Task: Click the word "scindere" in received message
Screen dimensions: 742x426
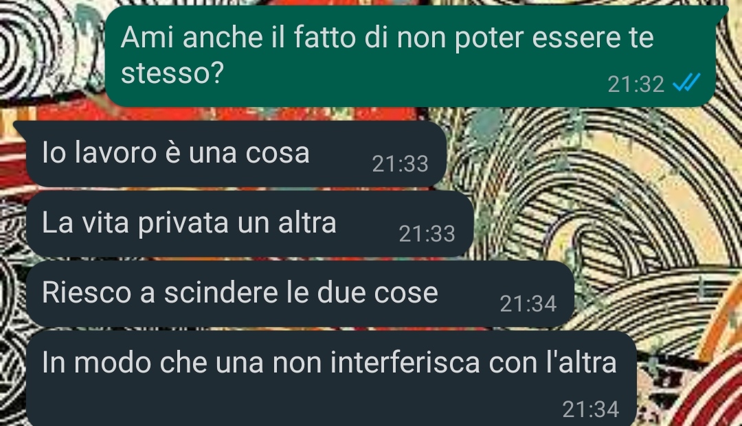Action: coord(221,292)
